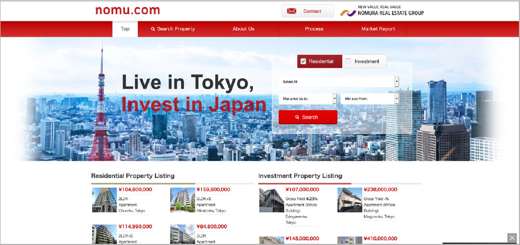This screenshot has height=245, width=520.
Task: Open the ¥107,000,000 price link
Action: (x=303, y=190)
